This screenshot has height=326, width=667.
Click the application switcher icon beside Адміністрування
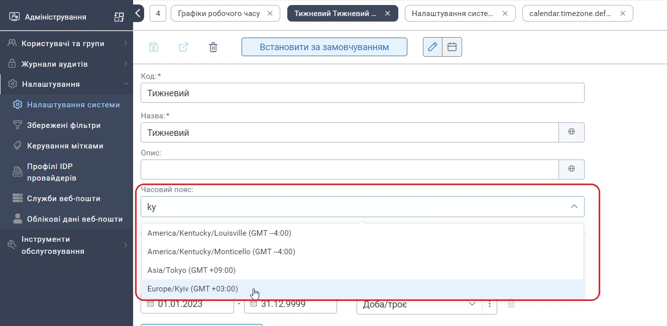point(119,17)
